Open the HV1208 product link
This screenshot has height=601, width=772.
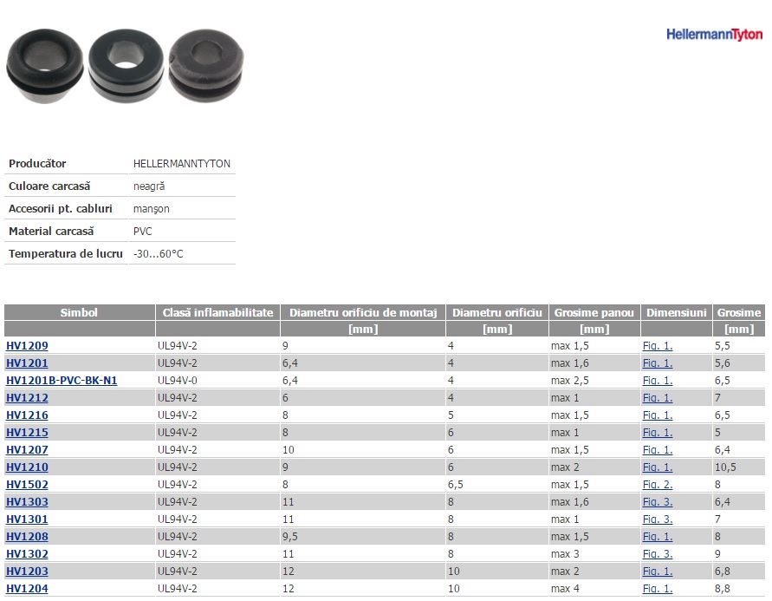pos(27,537)
